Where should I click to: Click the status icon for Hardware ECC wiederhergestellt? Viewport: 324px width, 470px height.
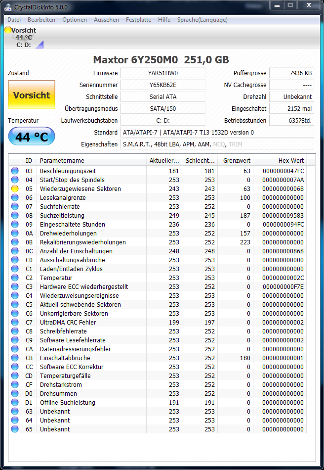15,286
